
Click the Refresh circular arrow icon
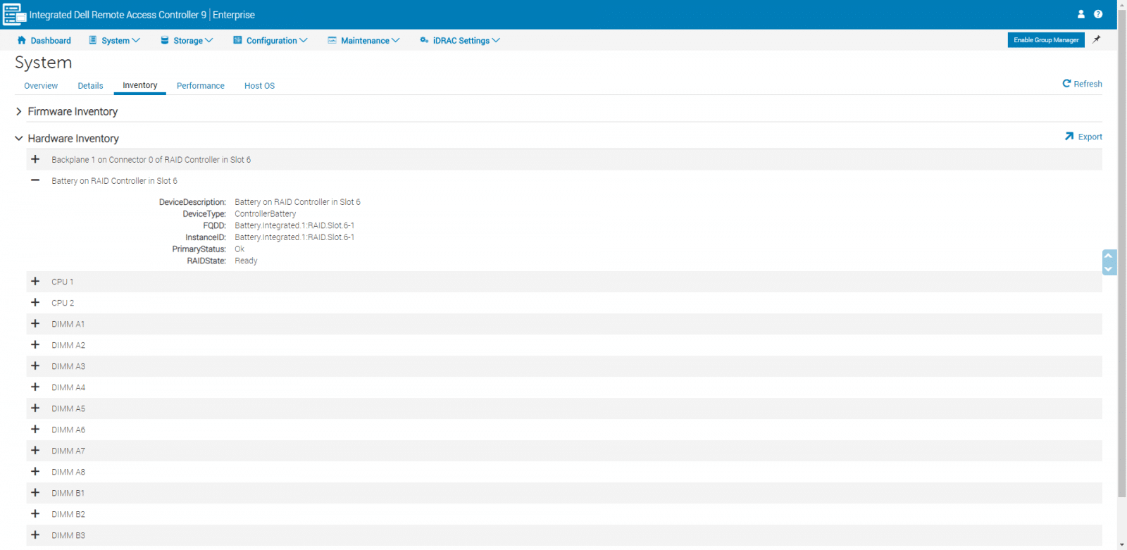(x=1066, y=84)
